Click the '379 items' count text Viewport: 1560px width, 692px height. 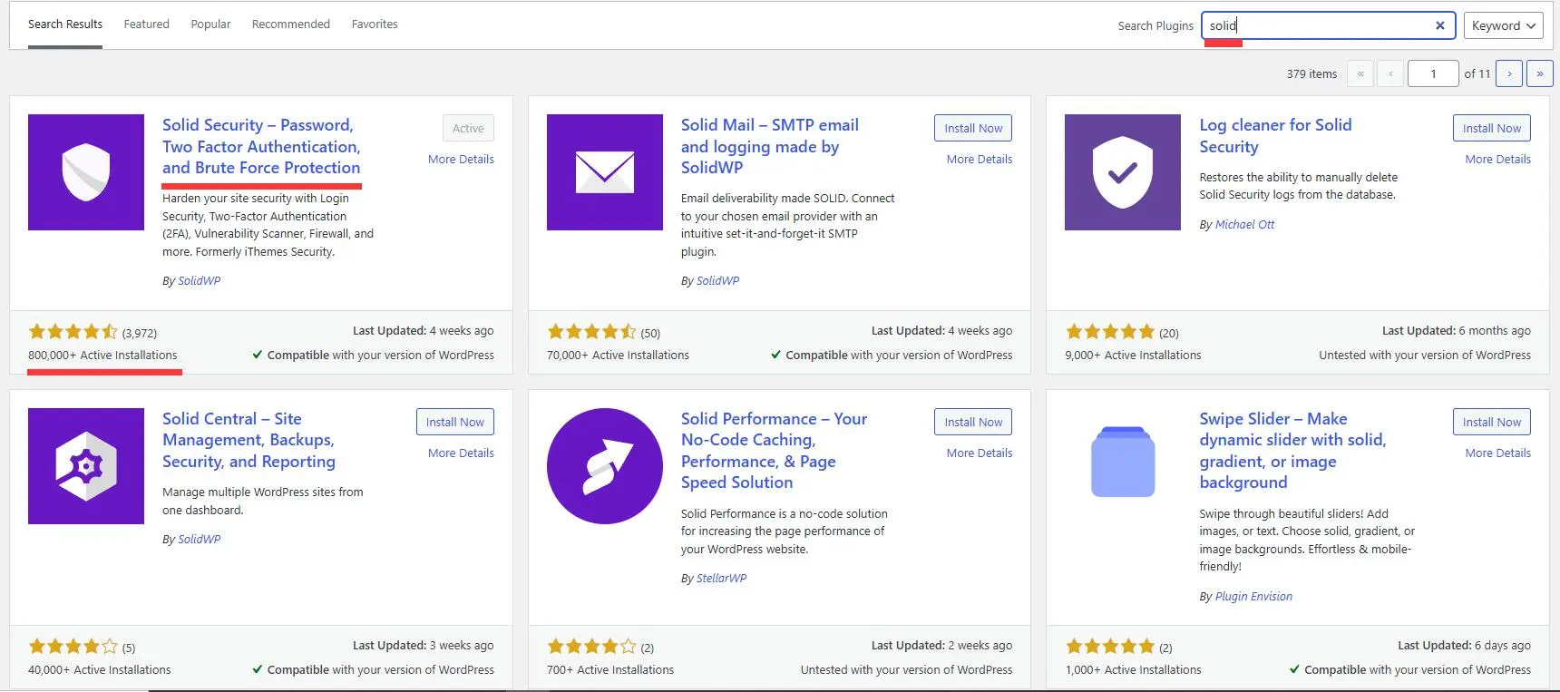point(1311,74)
